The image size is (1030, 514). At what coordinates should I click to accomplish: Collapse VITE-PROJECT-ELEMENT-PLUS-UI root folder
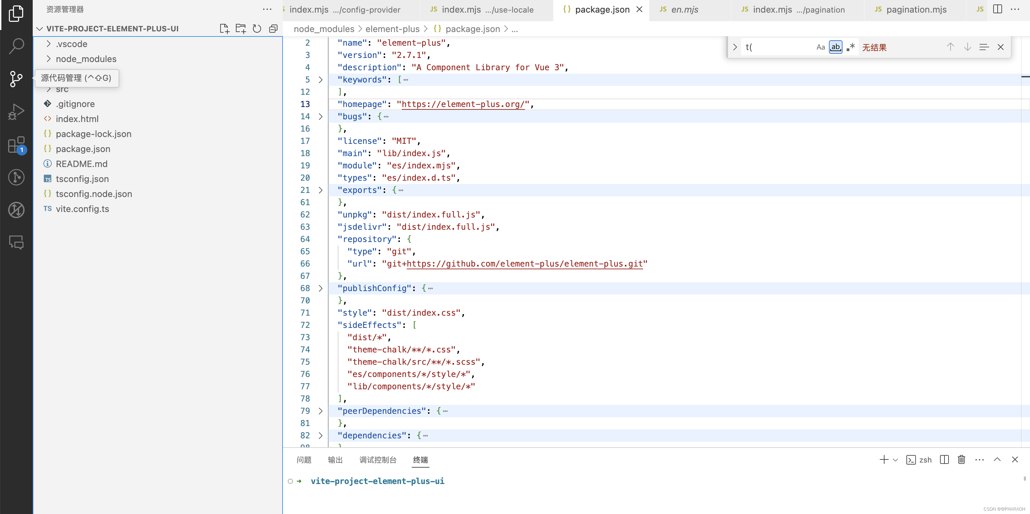pos(39,29)
